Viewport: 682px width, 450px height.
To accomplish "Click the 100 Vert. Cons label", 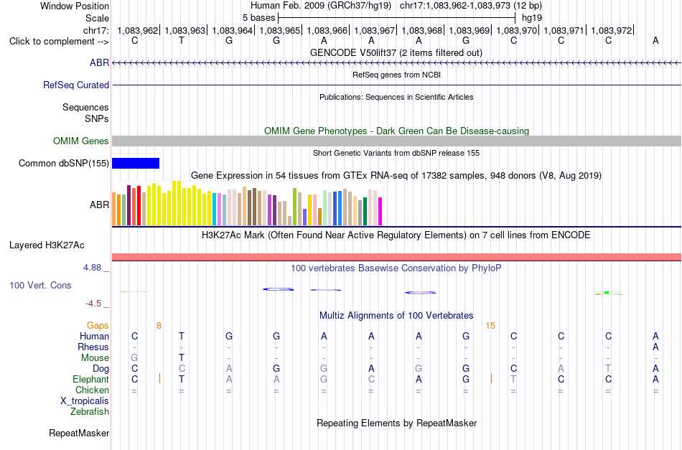I will (x=40, y=285).
